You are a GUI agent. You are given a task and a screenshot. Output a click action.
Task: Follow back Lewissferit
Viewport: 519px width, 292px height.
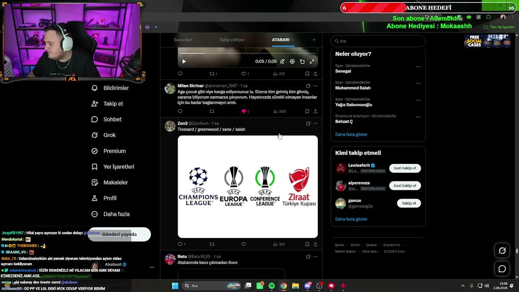[405, 168]
